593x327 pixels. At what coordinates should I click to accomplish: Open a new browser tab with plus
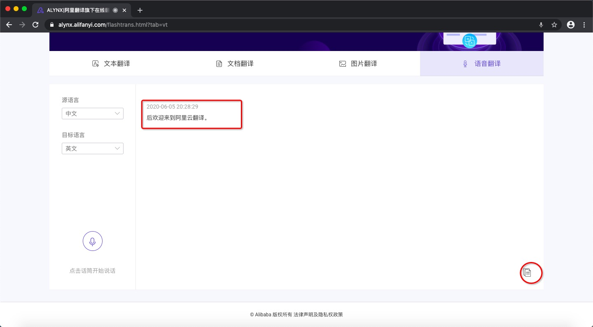pos(140,10)
